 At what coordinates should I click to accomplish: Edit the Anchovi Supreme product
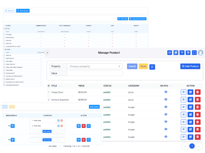click(190, 100)
